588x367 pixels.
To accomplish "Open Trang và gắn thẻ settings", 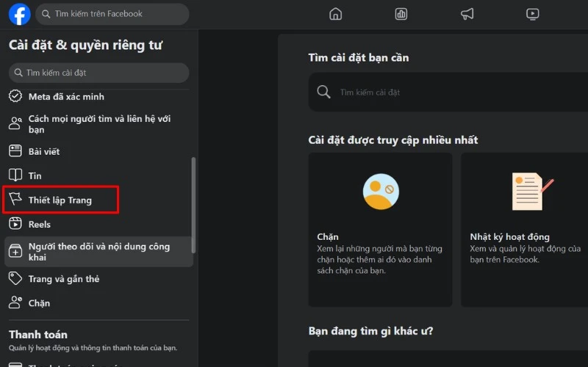I will click(x=99, y=279).
